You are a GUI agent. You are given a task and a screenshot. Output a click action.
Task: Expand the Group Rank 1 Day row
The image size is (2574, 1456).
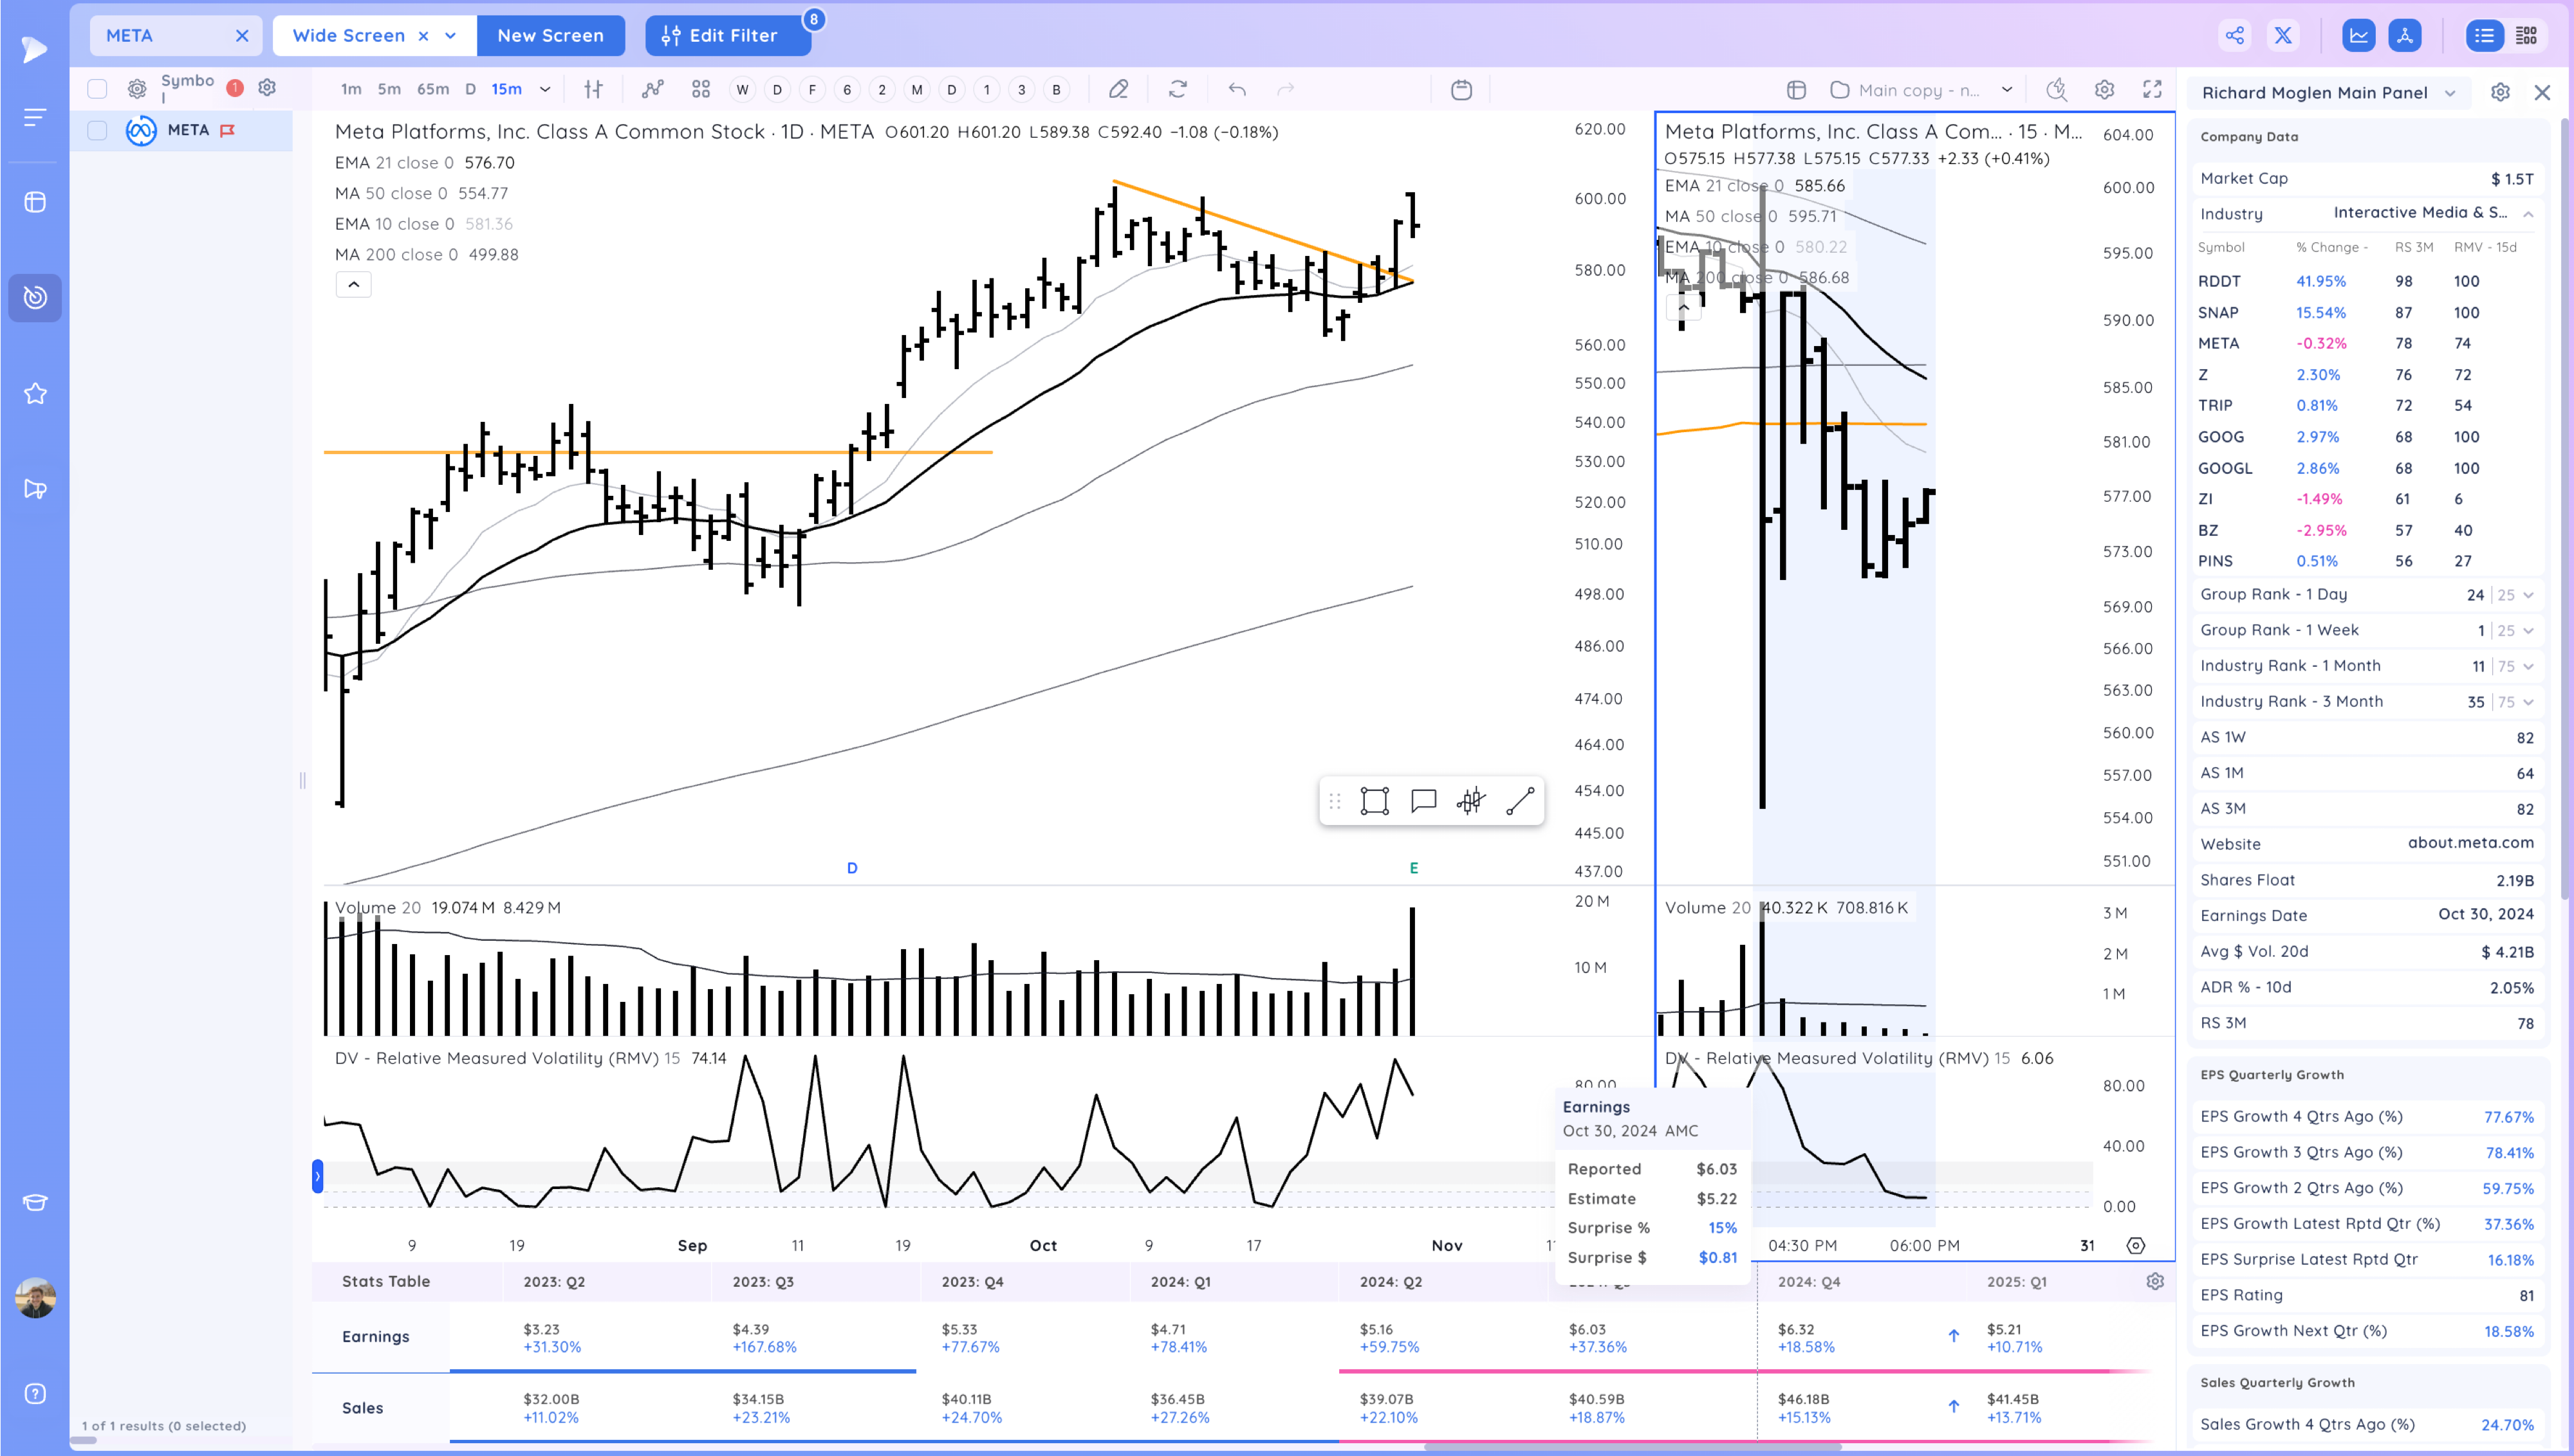coord(2528,595)
